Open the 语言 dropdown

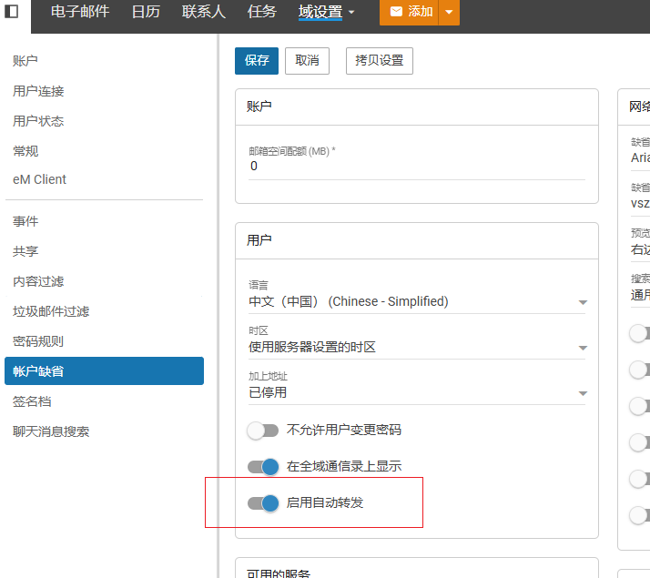(x=417, y=301)
